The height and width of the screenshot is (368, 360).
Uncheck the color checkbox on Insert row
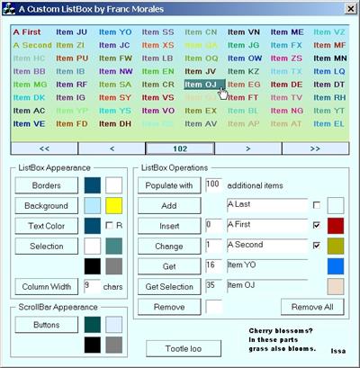pos(316,225)
